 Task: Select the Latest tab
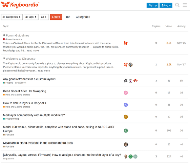pos(56,17)
